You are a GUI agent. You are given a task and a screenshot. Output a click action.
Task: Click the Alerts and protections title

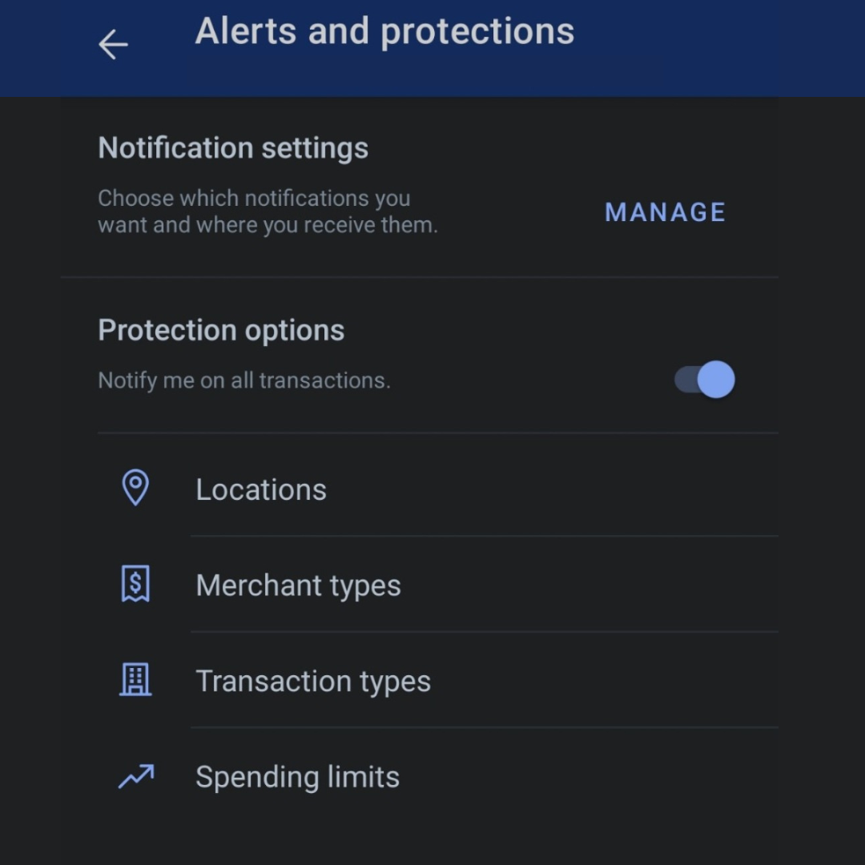(x=384, y=32)
